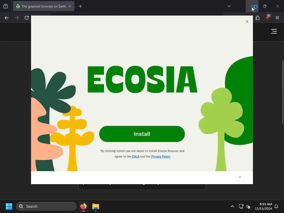Click the forward navigation arrow
The width and height of the screenshot is (284, 213).
tap(17, 18)
